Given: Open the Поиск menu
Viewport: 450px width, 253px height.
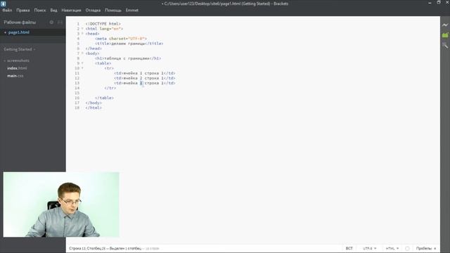Looking at the screenshot, I should 40,10.
